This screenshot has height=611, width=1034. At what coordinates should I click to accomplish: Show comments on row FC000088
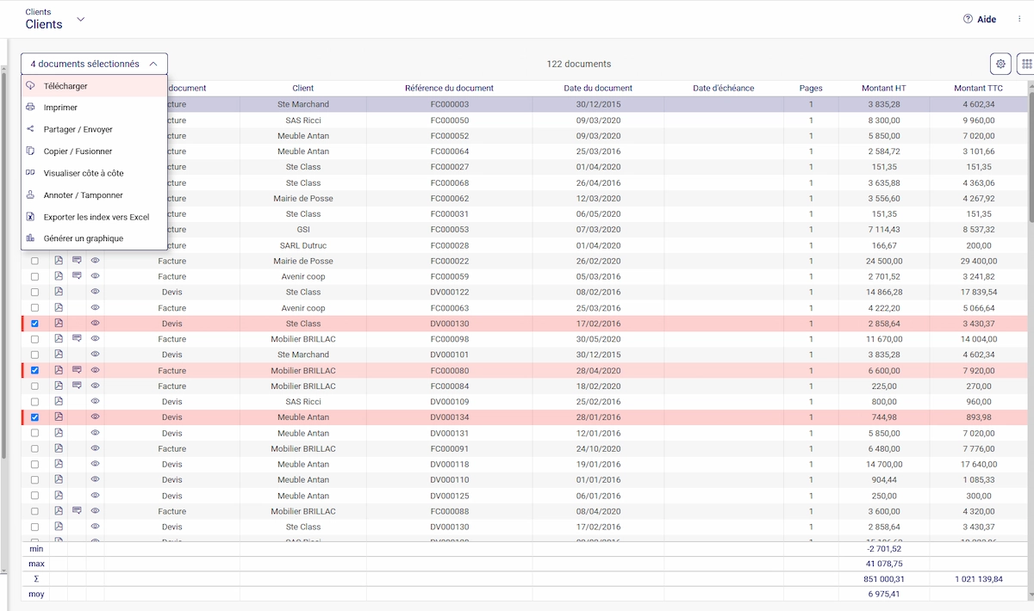(77, 511)
